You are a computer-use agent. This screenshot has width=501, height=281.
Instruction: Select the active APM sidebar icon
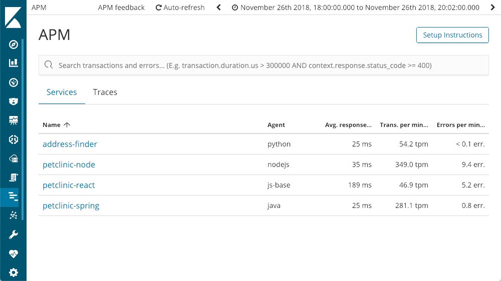point(13,196)
